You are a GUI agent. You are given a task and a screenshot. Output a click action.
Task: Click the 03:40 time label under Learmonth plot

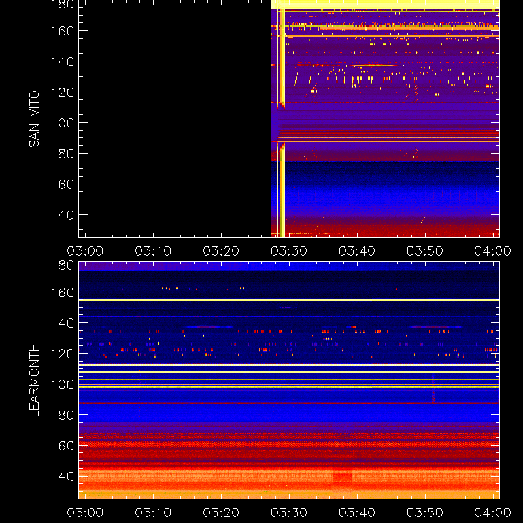pos(357,513)
